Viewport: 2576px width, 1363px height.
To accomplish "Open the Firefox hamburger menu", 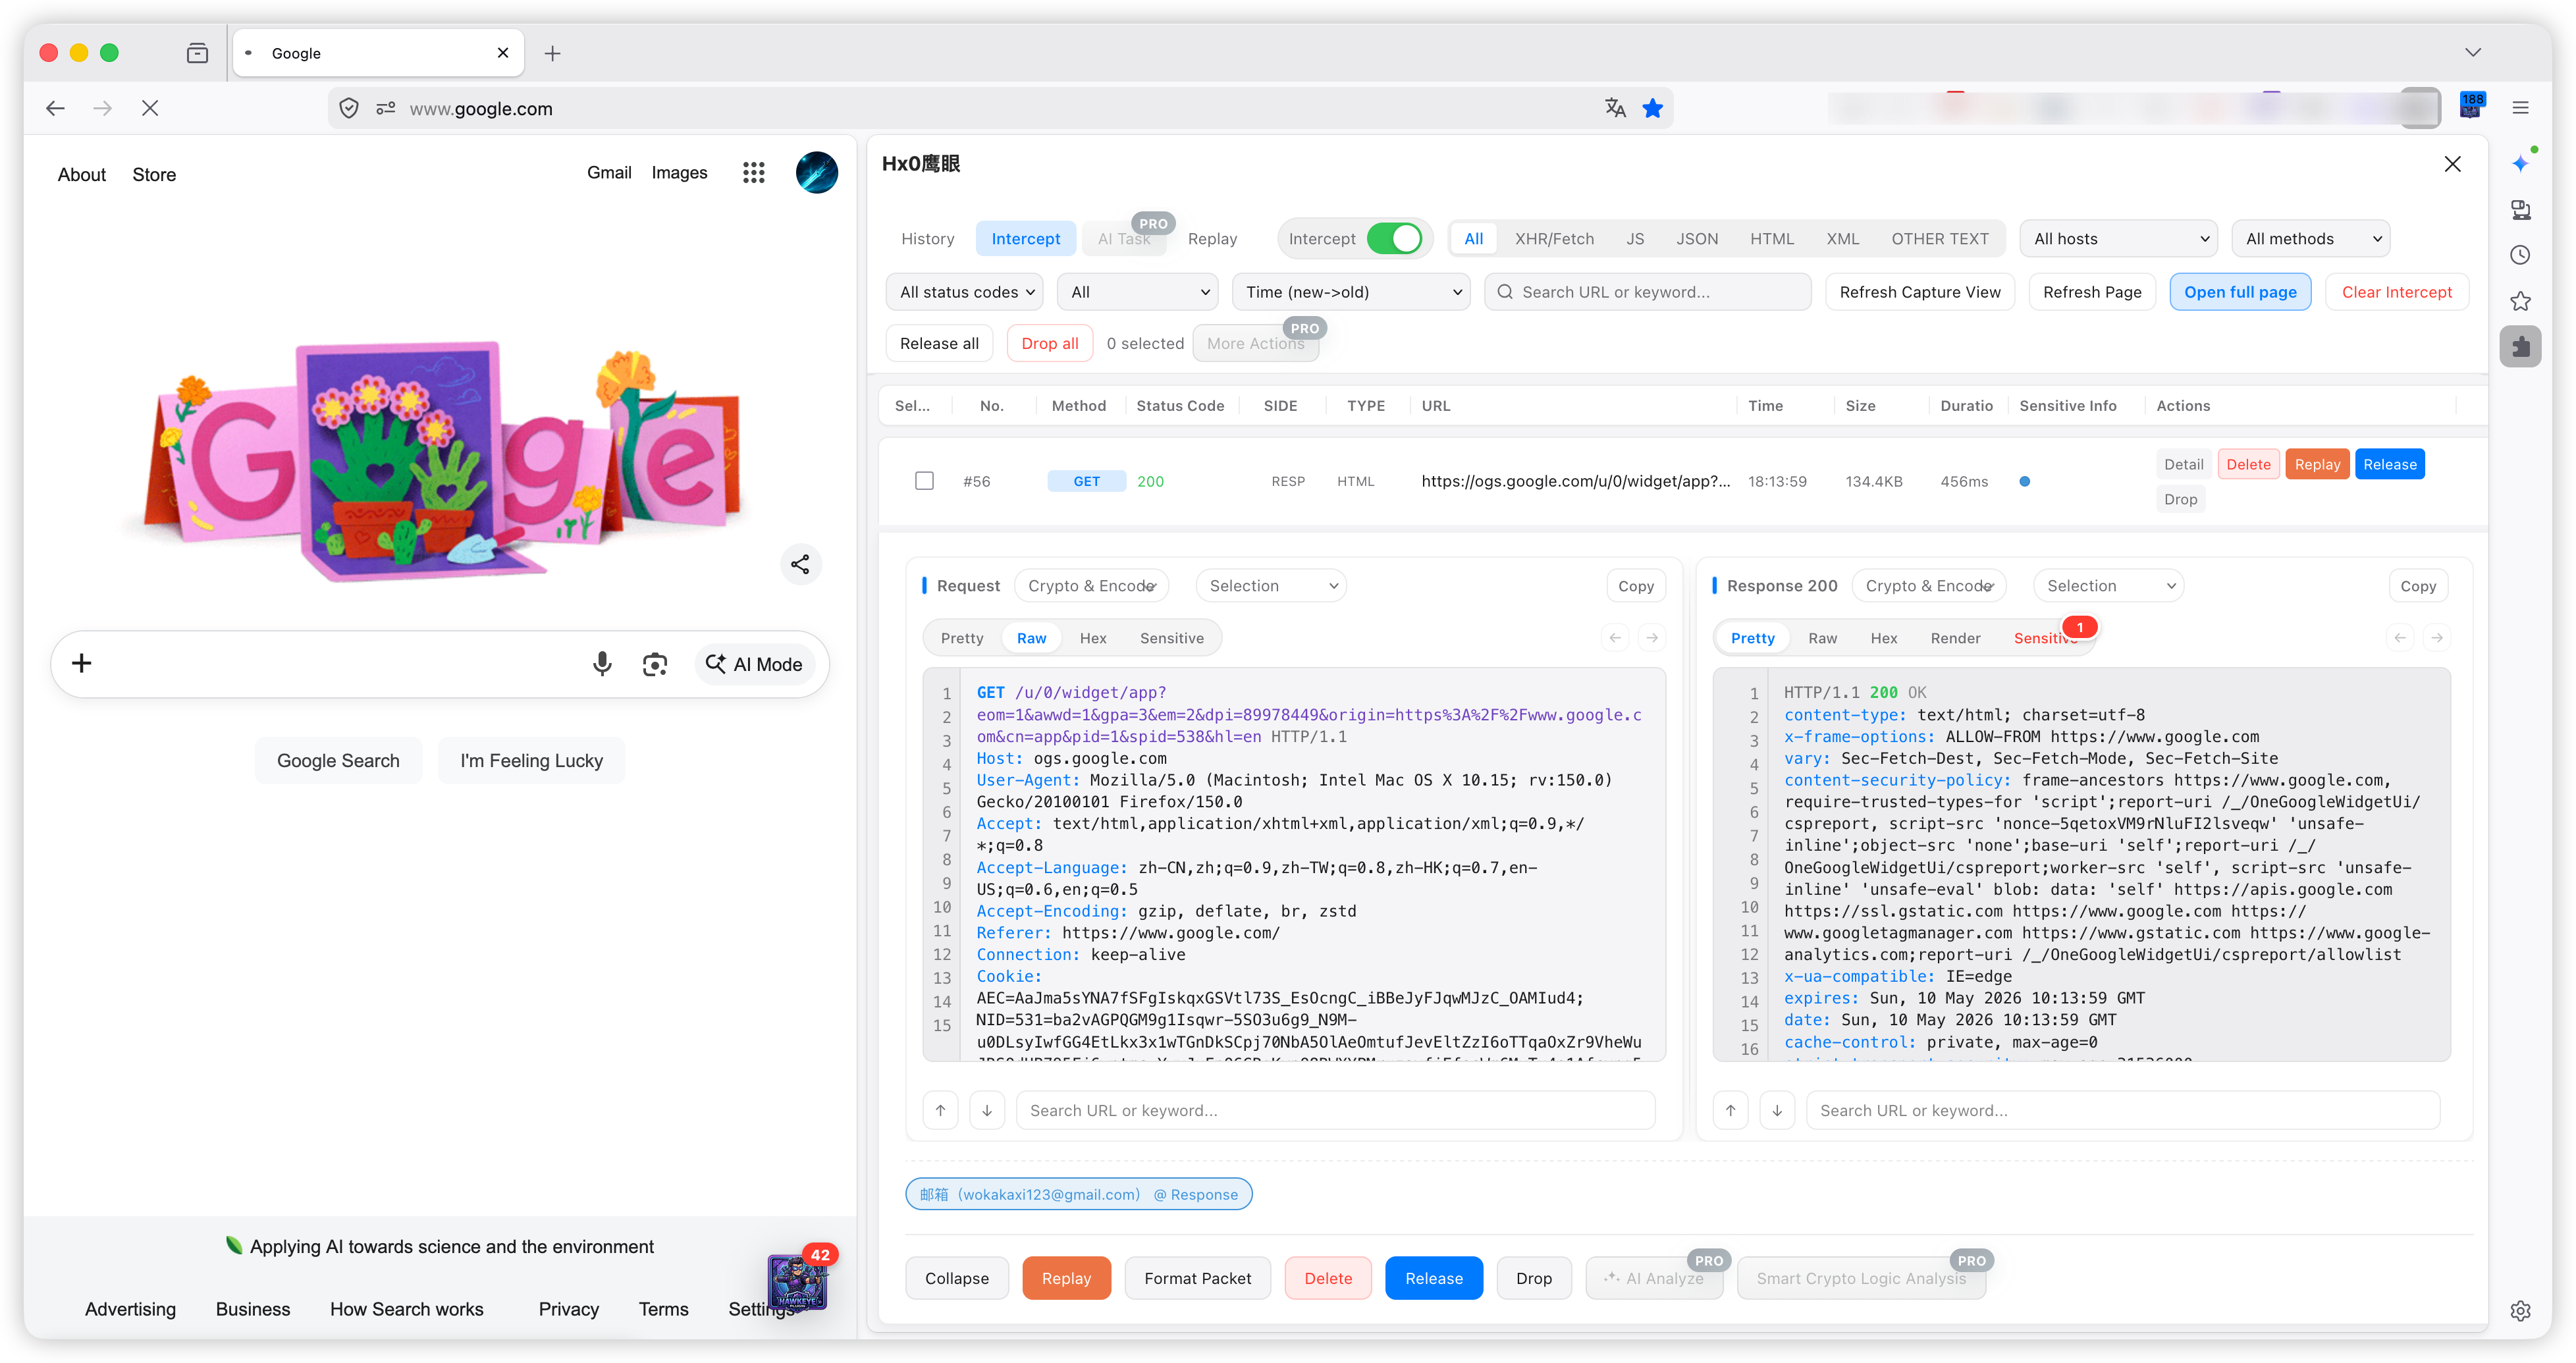I will pyautogui.click(x=2520, y=108).
